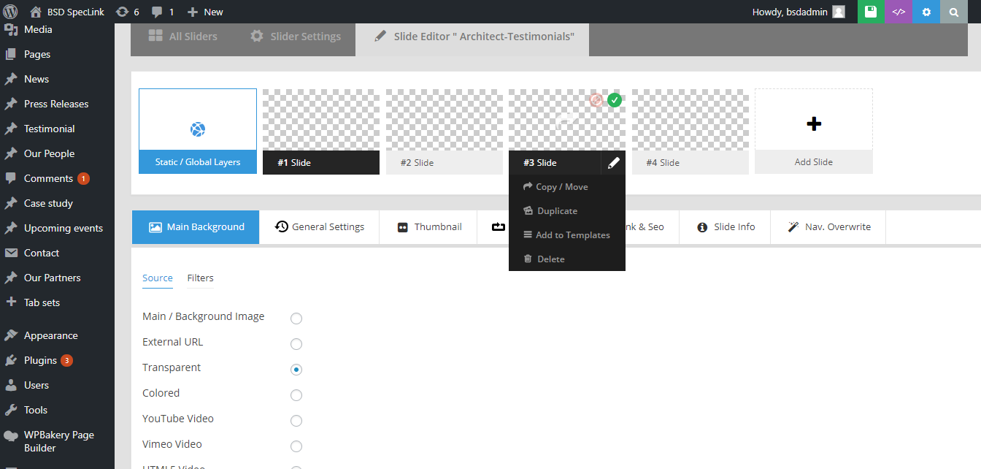Select the External URL source option

296,344
